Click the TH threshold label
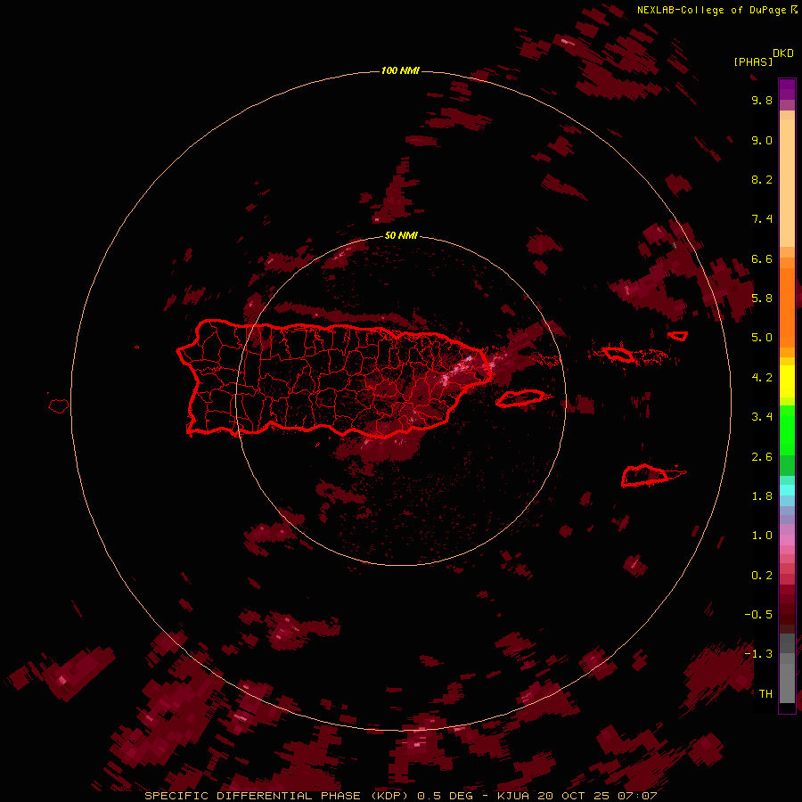This screenshot has height=802, width=802. (765, 693)
